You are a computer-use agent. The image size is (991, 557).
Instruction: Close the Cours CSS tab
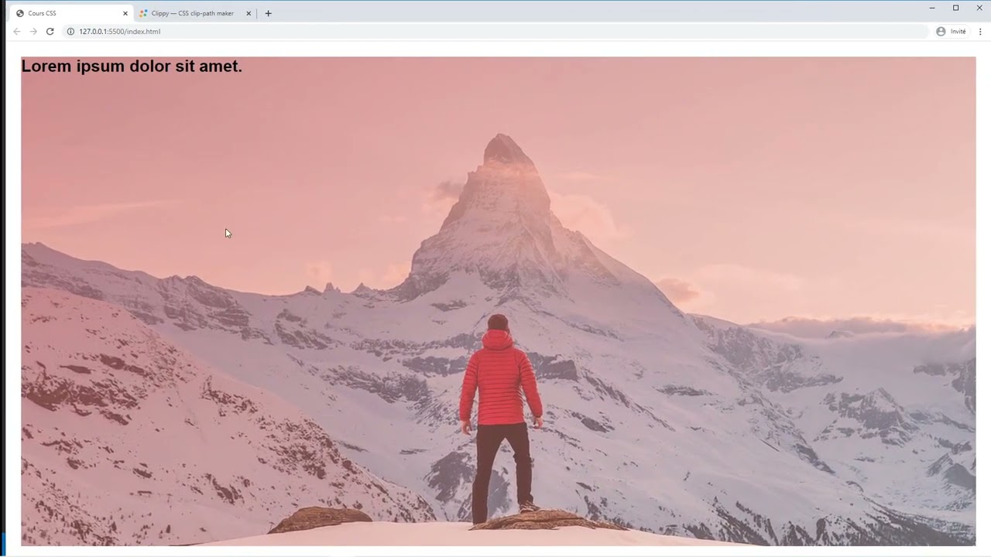click(x=125, y=13)
